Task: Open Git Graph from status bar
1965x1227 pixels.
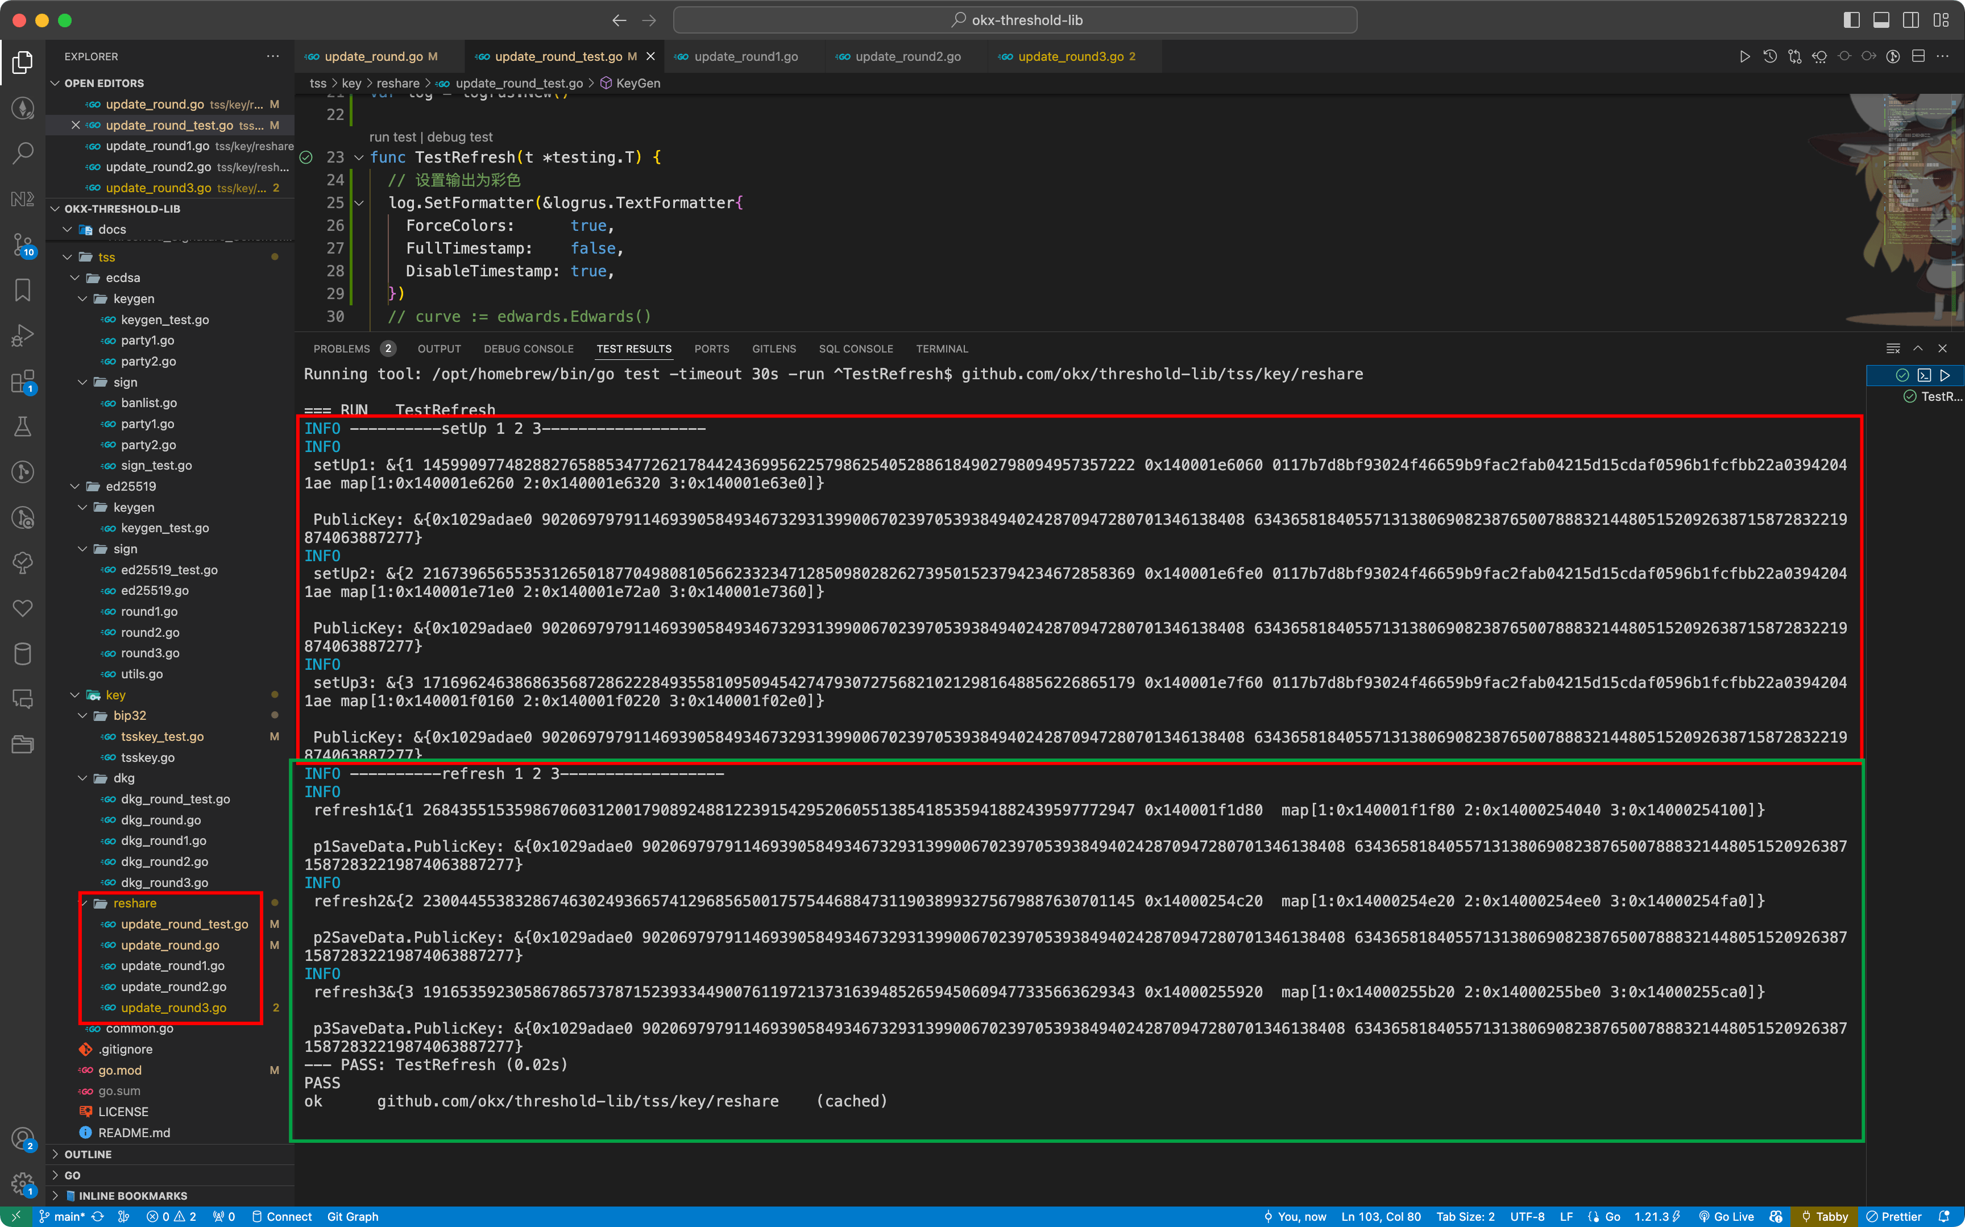Action: coord(352,1216)
